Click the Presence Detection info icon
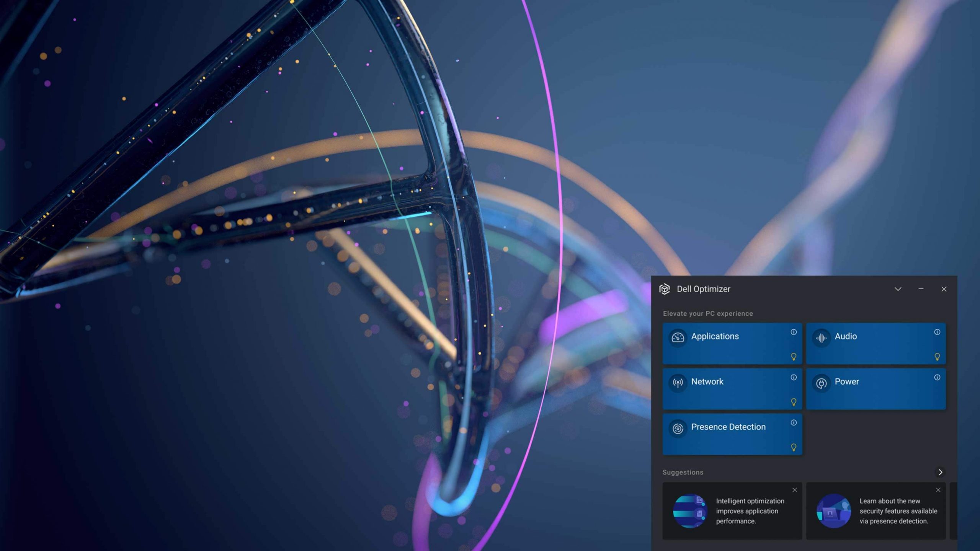This screenshot has width=980, height=551. point(794,422)
